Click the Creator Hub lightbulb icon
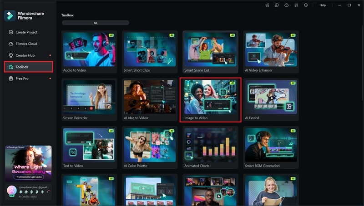This screenshot has width=364, height=206. click(x=10, y=55)
